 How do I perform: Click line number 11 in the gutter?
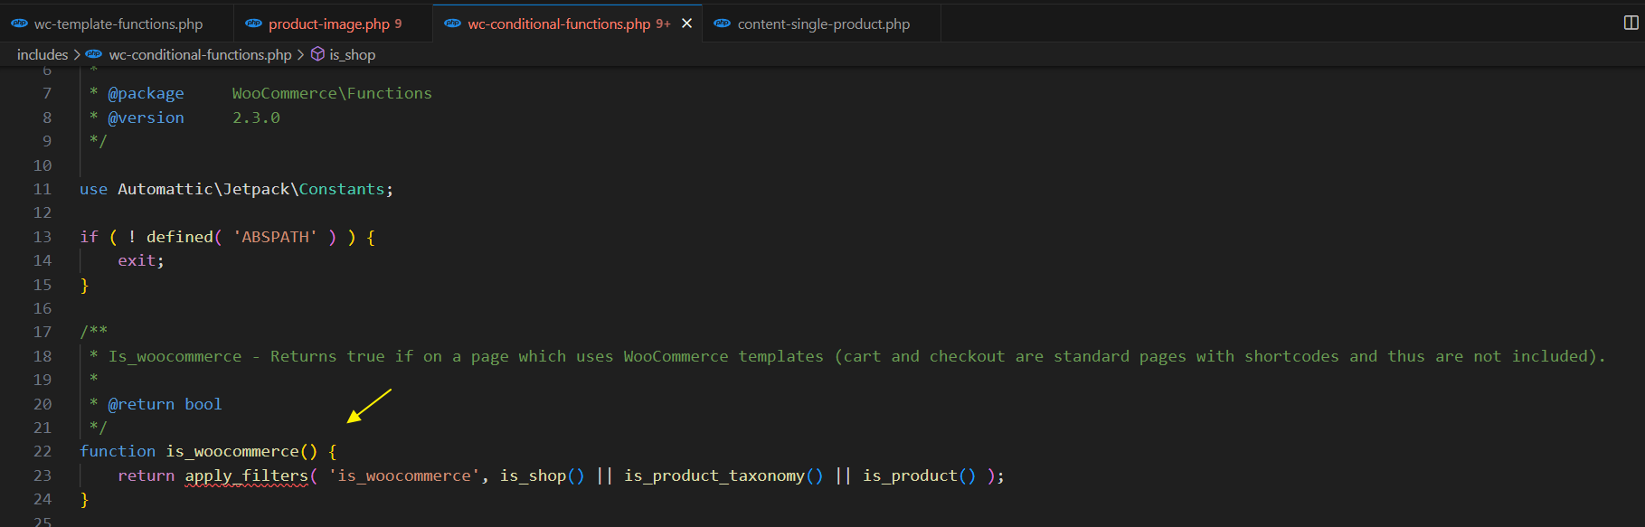[43, 189]
